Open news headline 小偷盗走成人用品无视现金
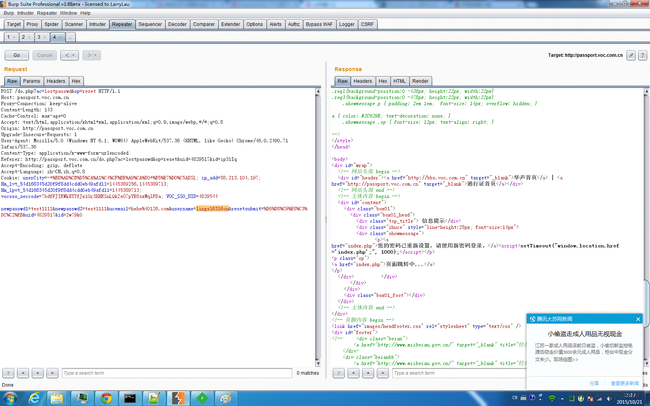 (x=585, y=334)
